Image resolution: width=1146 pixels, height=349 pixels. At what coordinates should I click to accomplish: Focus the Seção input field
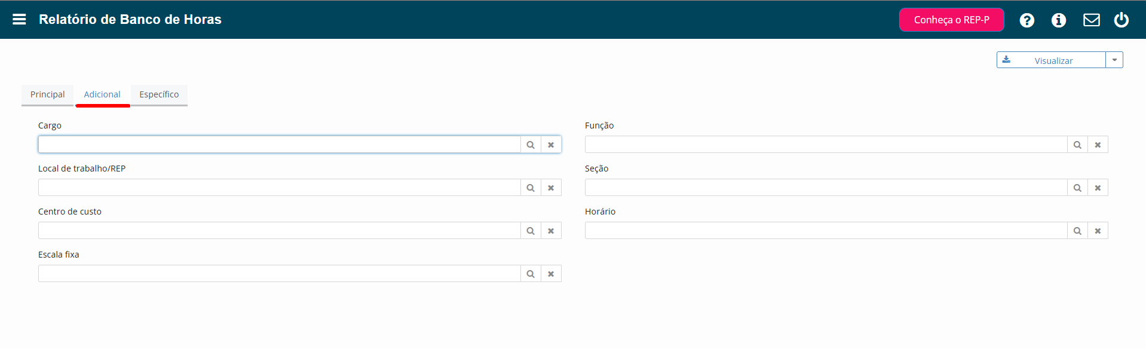coord(826,188)
